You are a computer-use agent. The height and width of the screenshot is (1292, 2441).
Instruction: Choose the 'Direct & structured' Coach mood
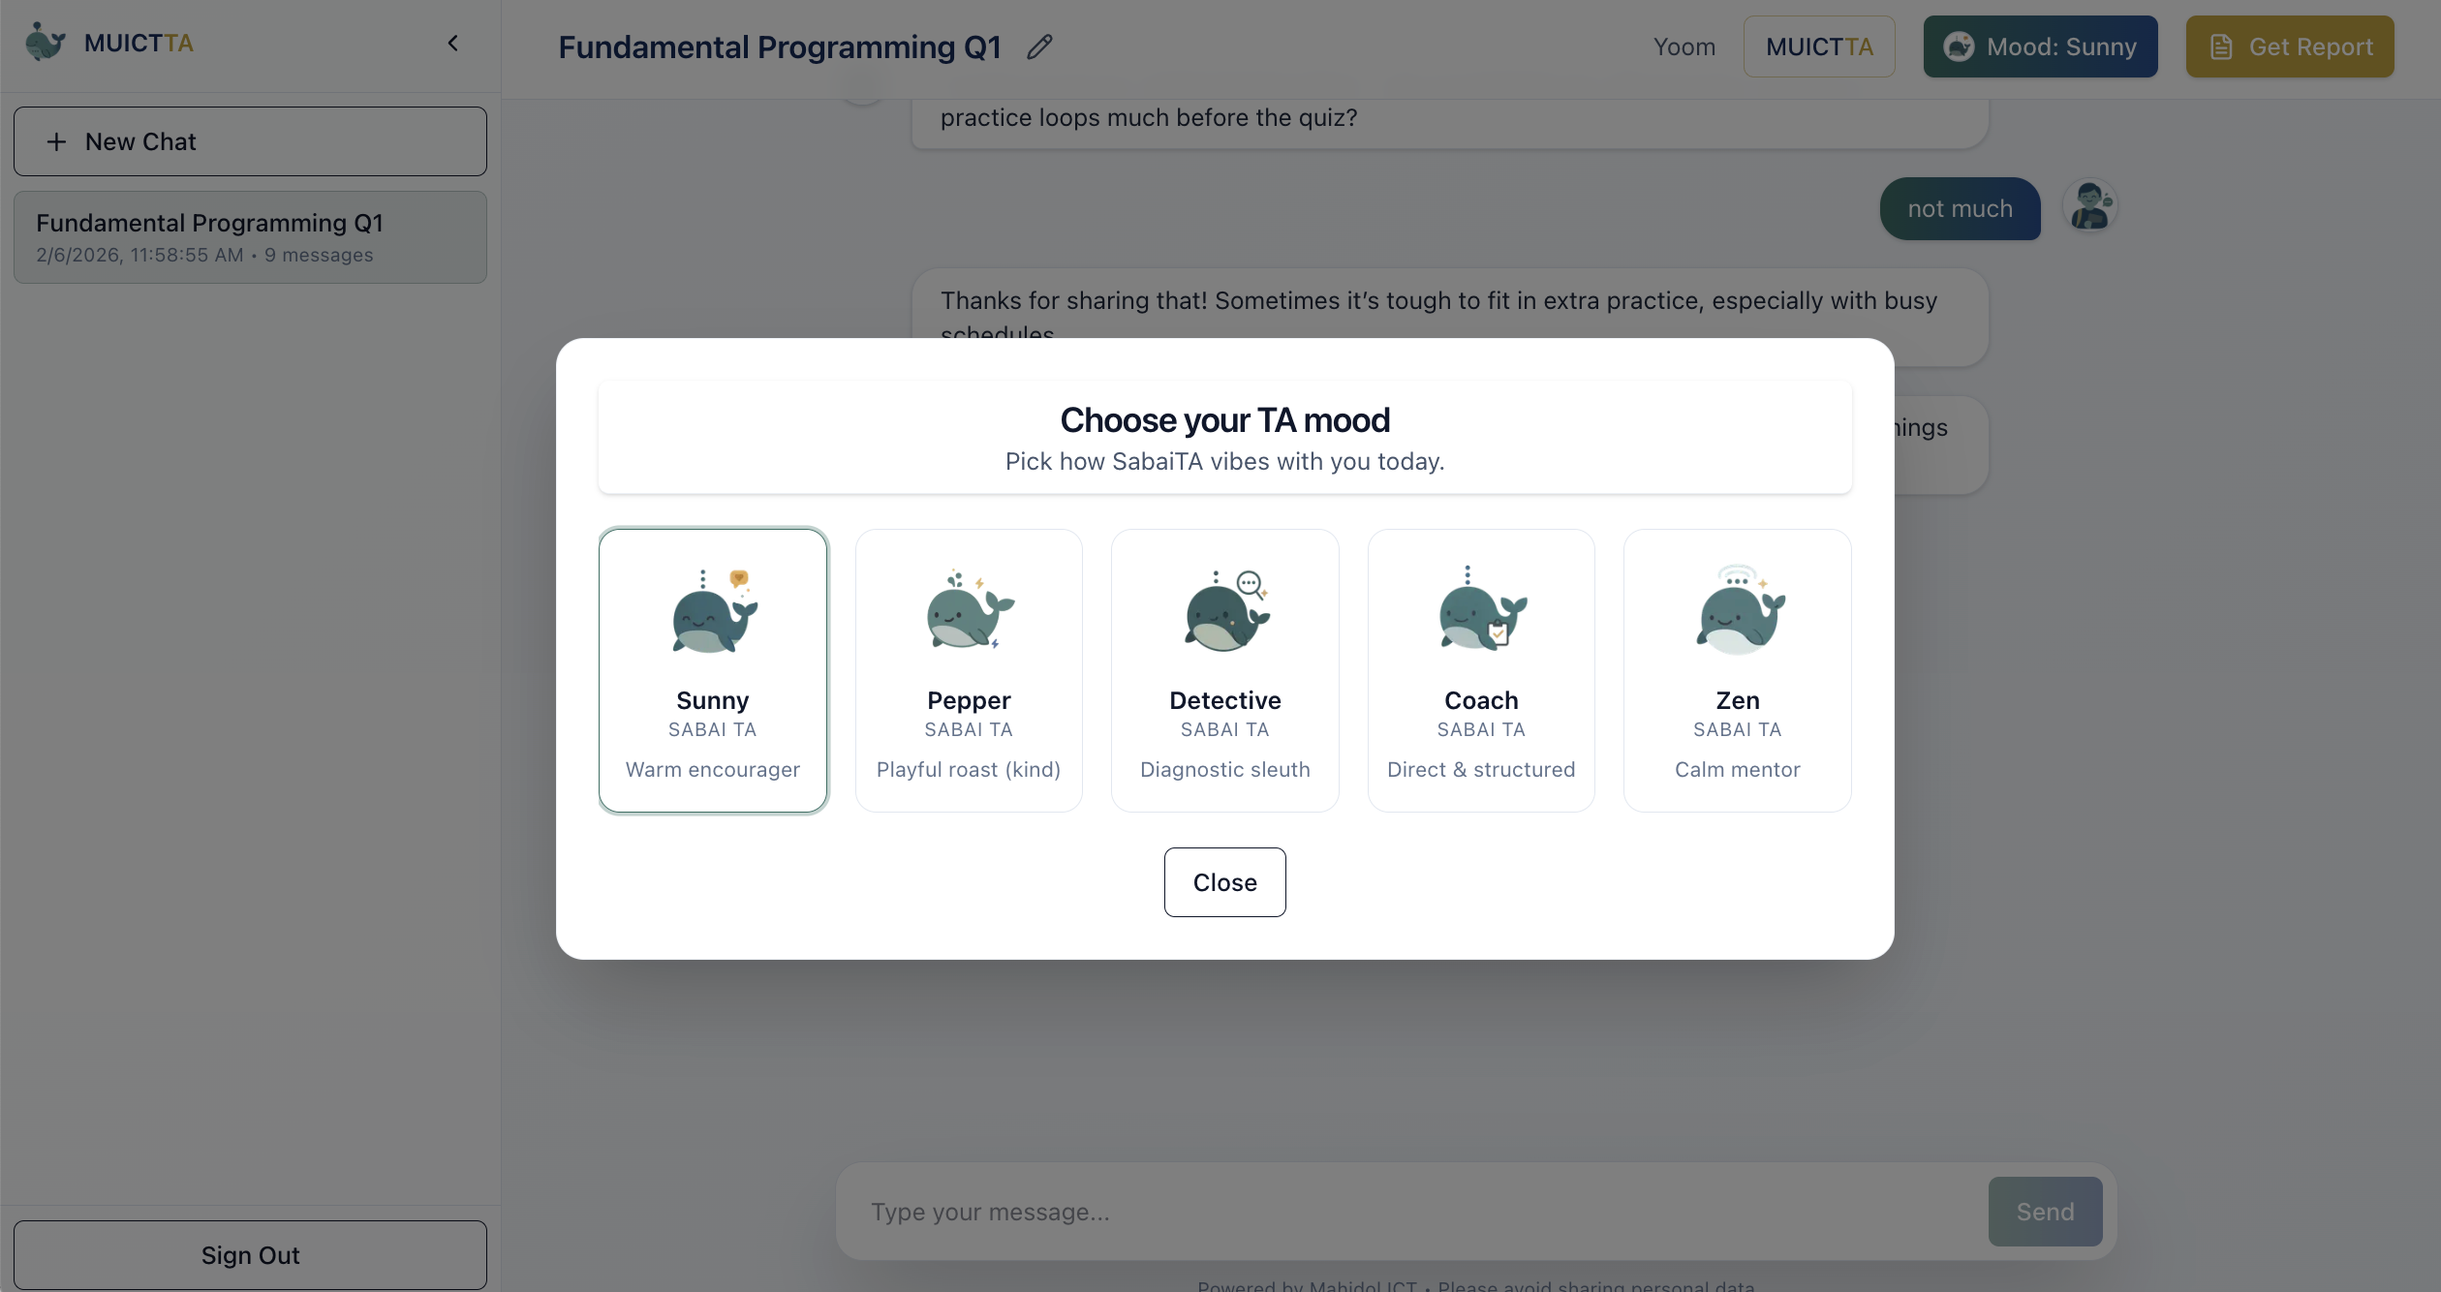coord(1481,670)
